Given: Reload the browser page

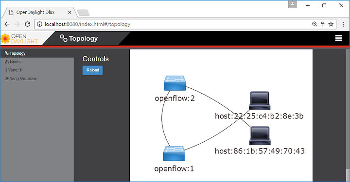Looking at the screenshot, I should 27,24.
